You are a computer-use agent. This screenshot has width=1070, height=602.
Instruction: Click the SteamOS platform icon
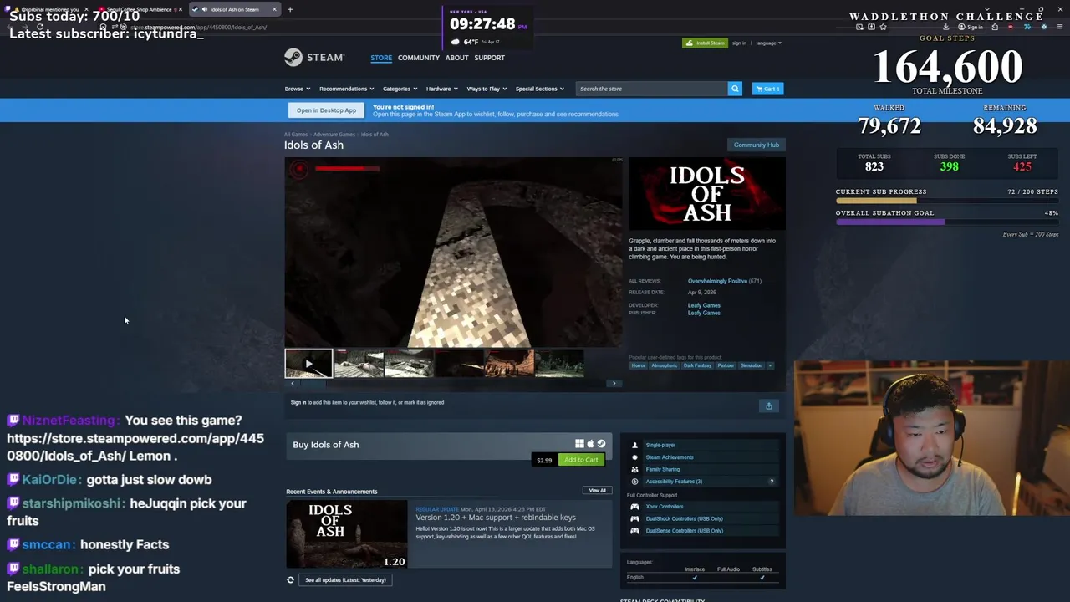coord(601,444)
